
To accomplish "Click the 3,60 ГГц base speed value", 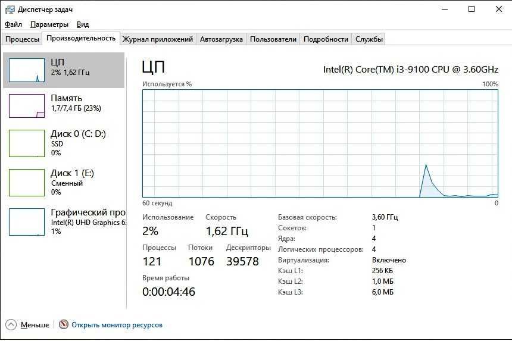I will [x=385, y=217].
